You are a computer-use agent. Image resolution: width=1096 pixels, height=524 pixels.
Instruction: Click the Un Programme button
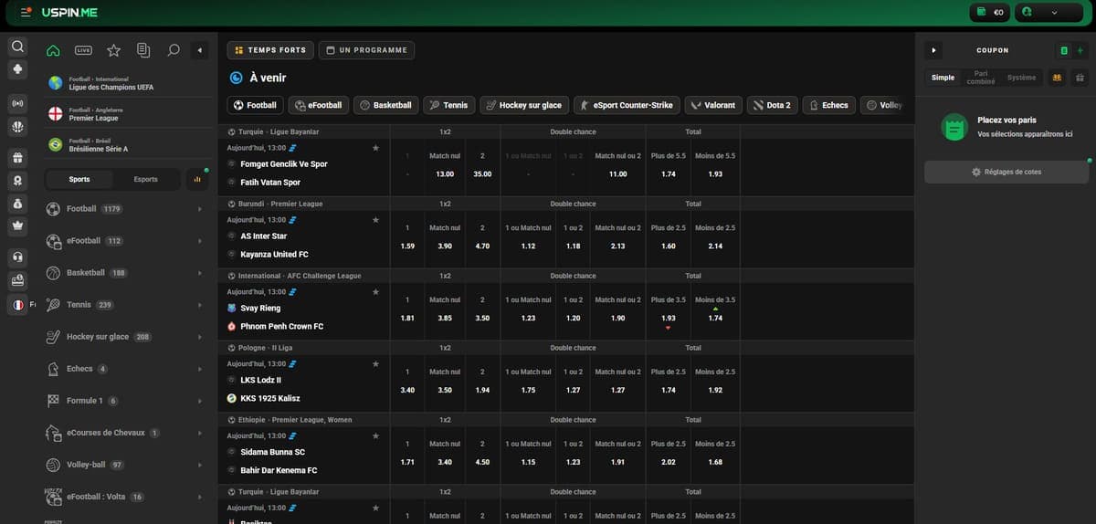[x=366, y=50]
